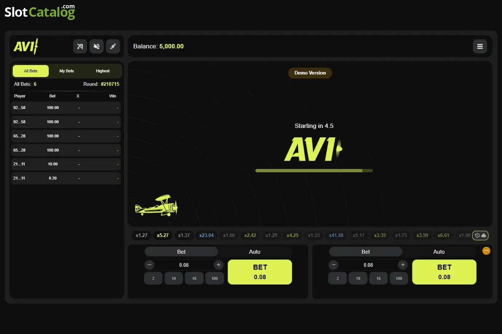Click history multiplier x4.25
The image size is (502, 334).
(x=292, y=235)
